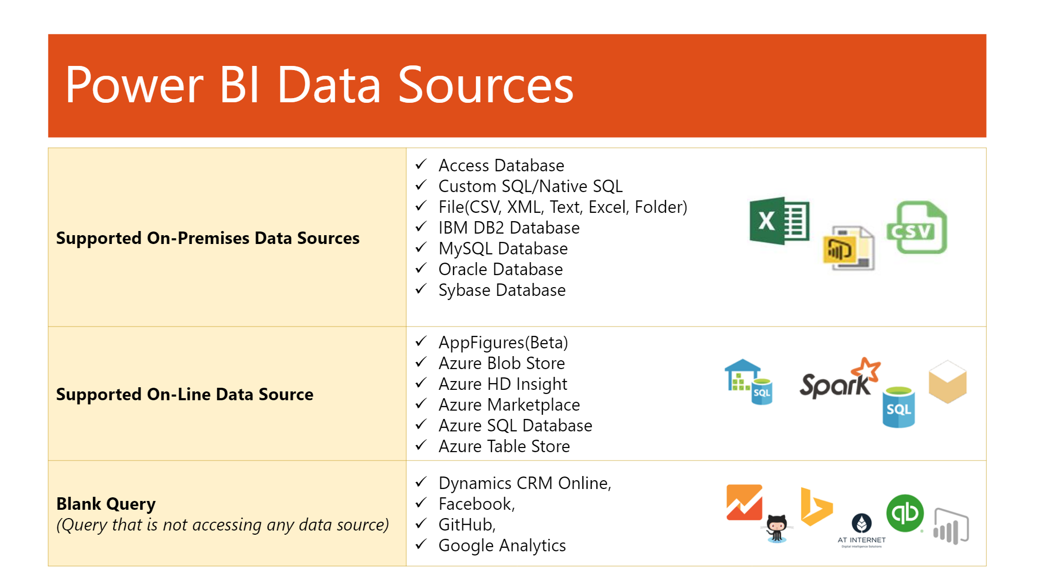The image size is (1039, 584).
Task: Click the Bing logo icon
Action: tap(817, 507)
